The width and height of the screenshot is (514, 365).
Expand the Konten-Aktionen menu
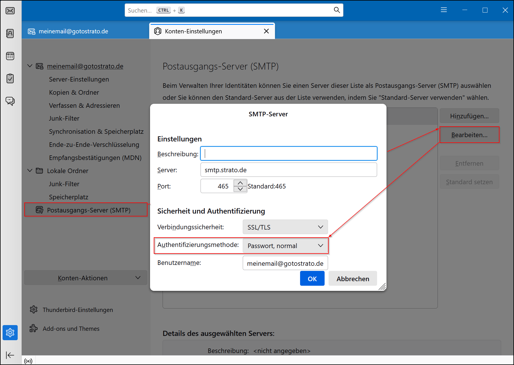pos(85,277)
